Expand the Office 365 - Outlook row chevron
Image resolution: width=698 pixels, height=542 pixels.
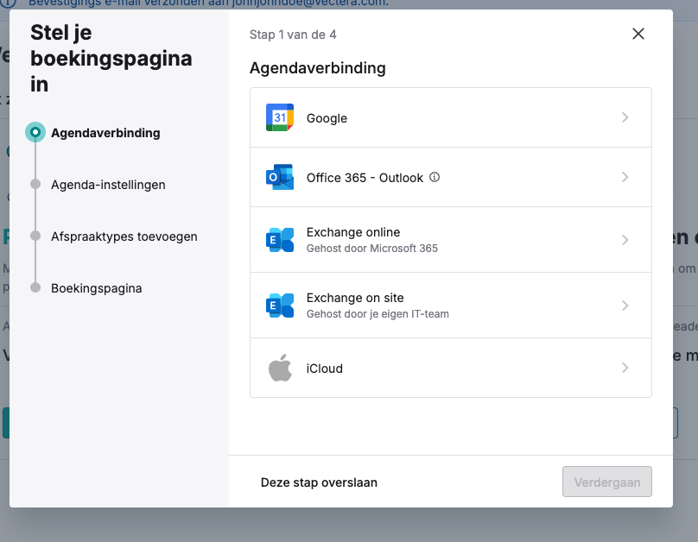[x=625, y=177]
